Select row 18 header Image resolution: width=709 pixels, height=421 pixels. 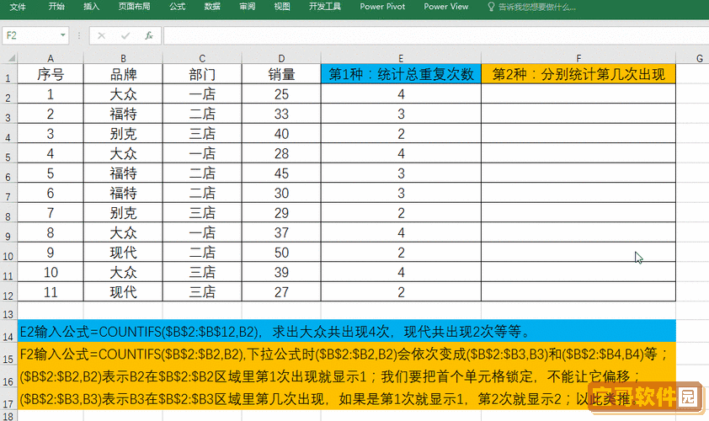coord(8,415)
